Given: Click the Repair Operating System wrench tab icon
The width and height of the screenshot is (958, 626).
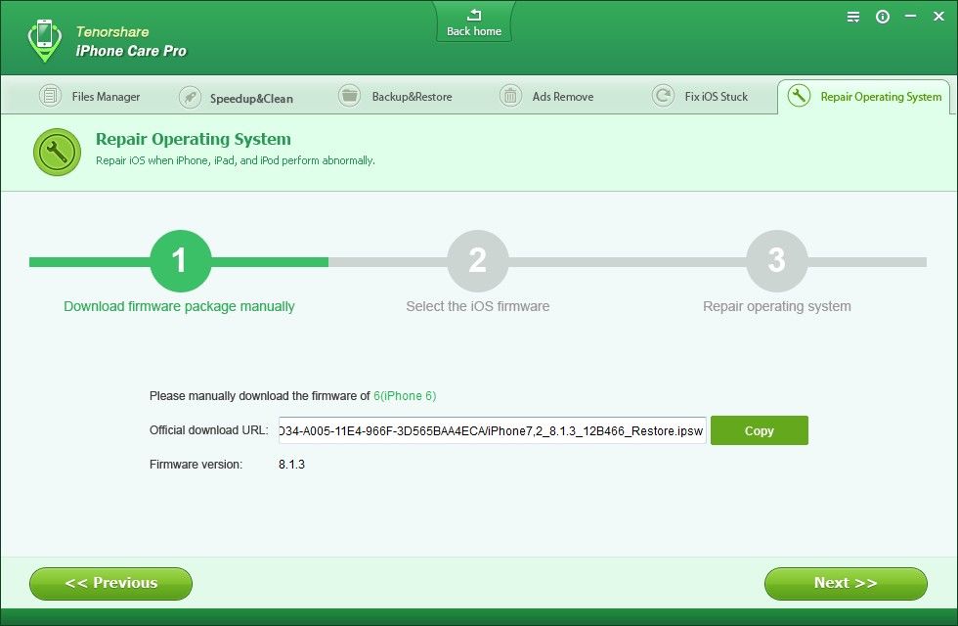Looking at the screenshot, I should [800, 96].
